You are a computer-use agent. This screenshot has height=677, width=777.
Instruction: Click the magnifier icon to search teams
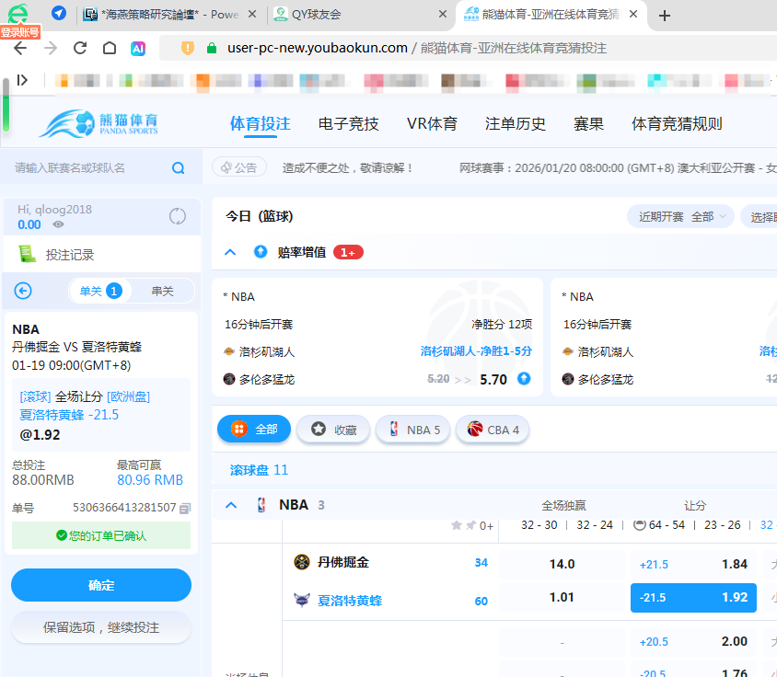pos(178,168)
